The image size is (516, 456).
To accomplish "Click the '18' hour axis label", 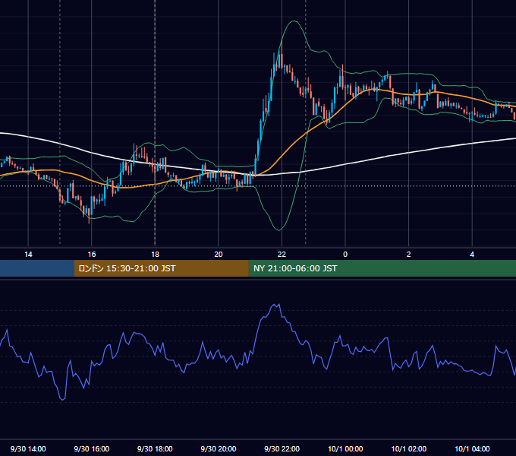I will point(155,255).
